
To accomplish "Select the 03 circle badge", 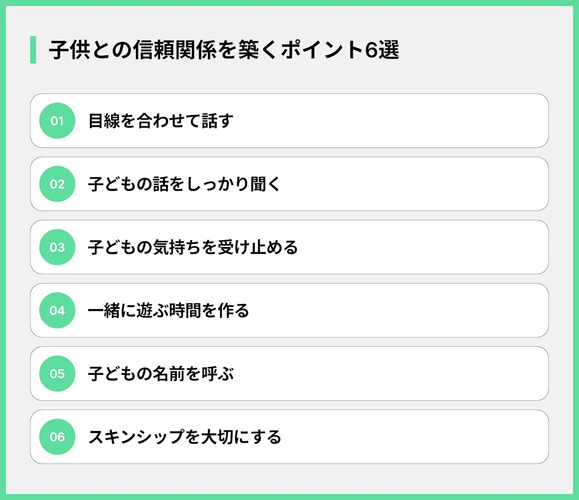I will click(57, 247).
